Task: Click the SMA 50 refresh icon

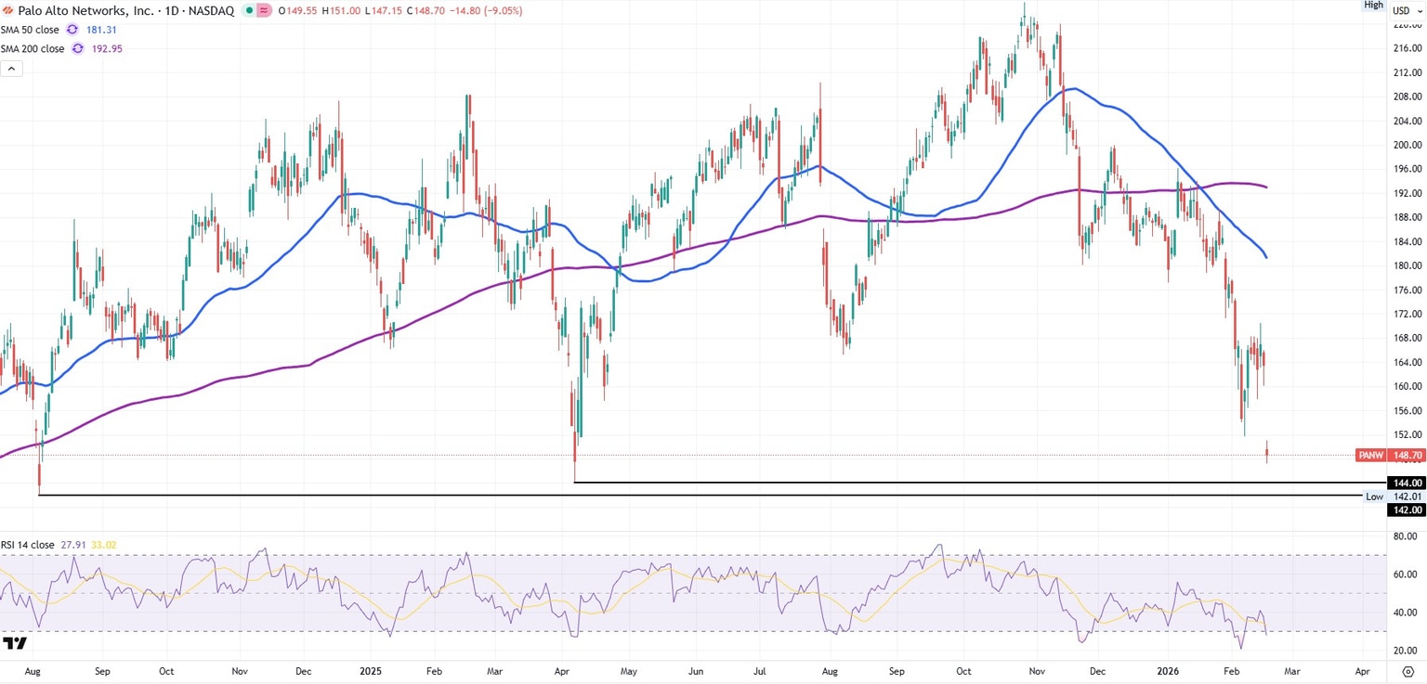Action: (x=72, y=30)
